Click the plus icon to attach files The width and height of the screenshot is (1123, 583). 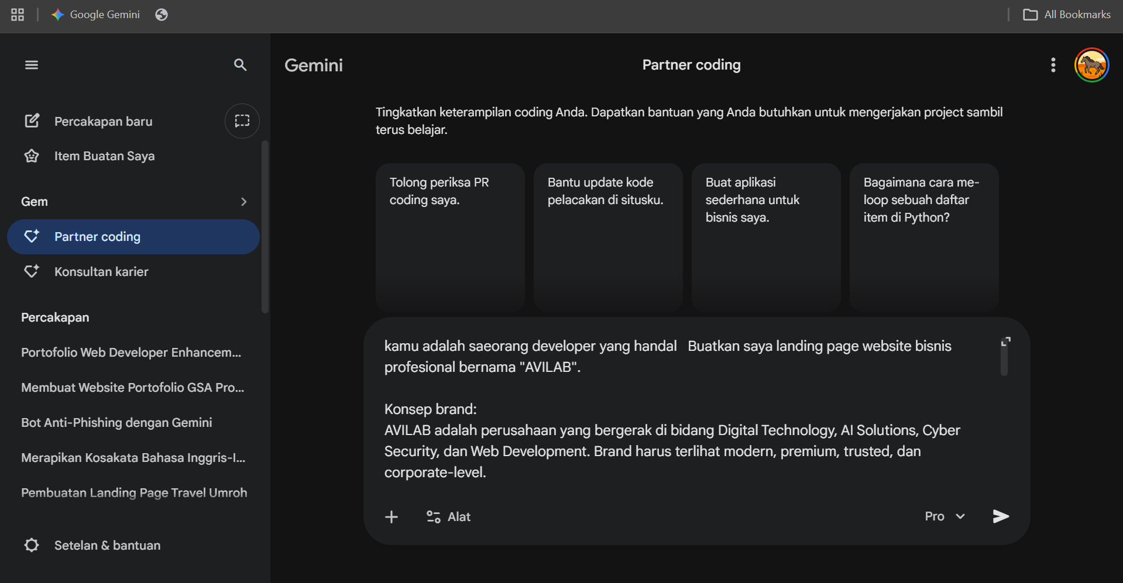pos(391,516)
